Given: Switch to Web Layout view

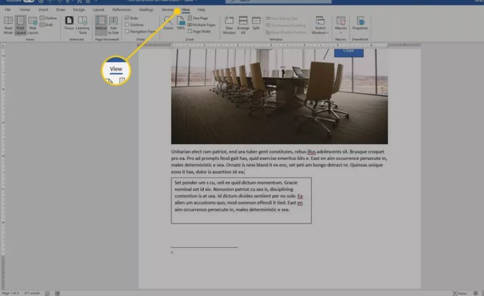Looking at the screenshot, I should pos(34,25).
